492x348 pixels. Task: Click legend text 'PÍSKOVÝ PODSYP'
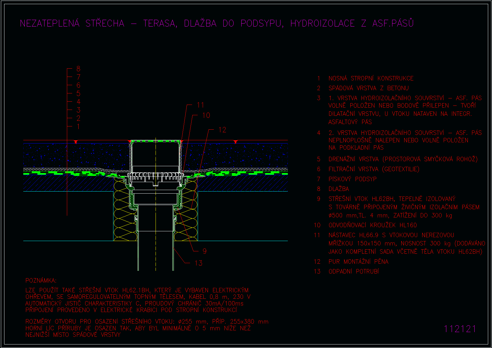pos(353,179)
